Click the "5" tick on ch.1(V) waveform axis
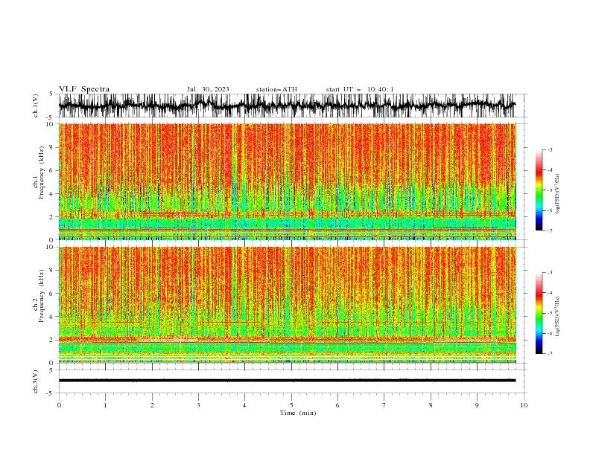Image resolution: width=590 pixels, height=455 pixels. (51, 94)
